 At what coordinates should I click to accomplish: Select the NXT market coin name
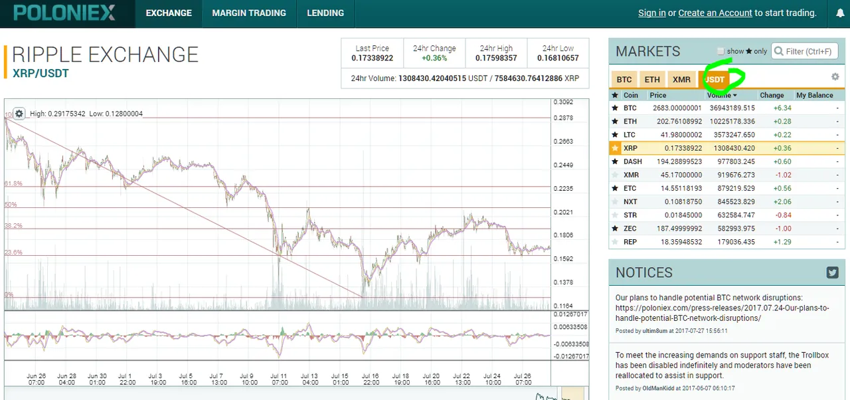[x=630, y=201]
